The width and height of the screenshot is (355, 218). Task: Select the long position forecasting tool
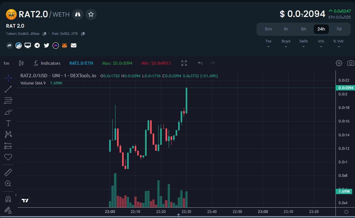(x=8, y=146)
